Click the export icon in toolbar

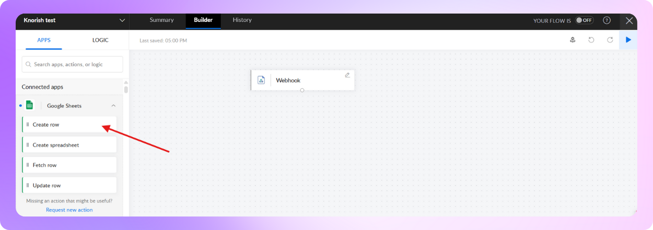[x=573, y=40]
